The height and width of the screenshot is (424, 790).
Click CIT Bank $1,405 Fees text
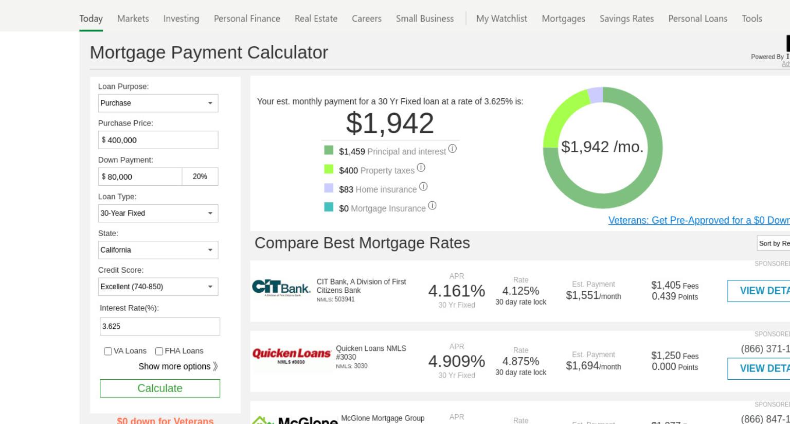[x=675, y=285]
